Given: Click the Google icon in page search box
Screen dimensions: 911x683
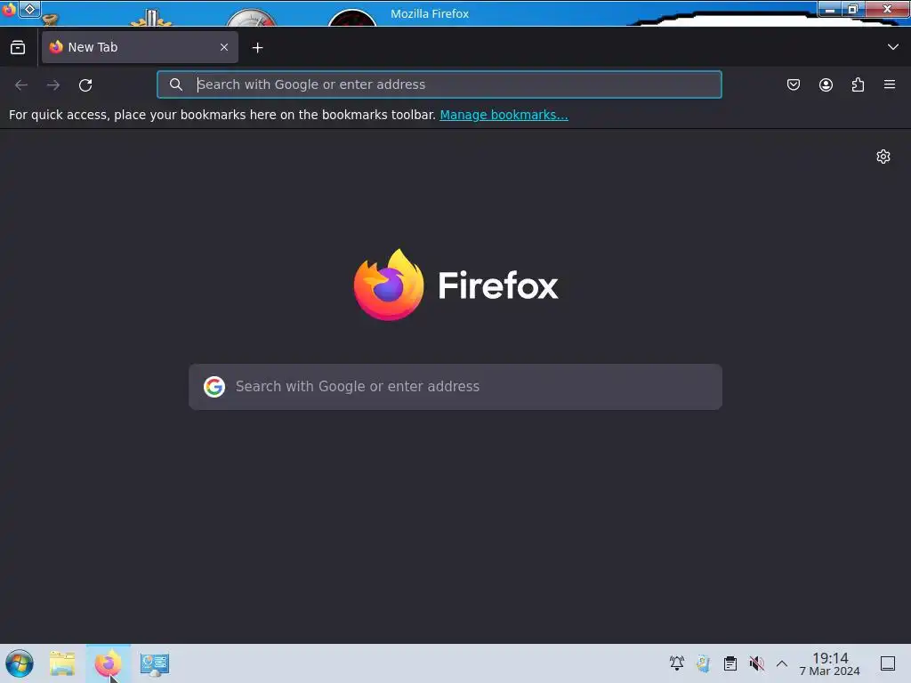Looking at the screenshot, I should (x=214, y=387).
